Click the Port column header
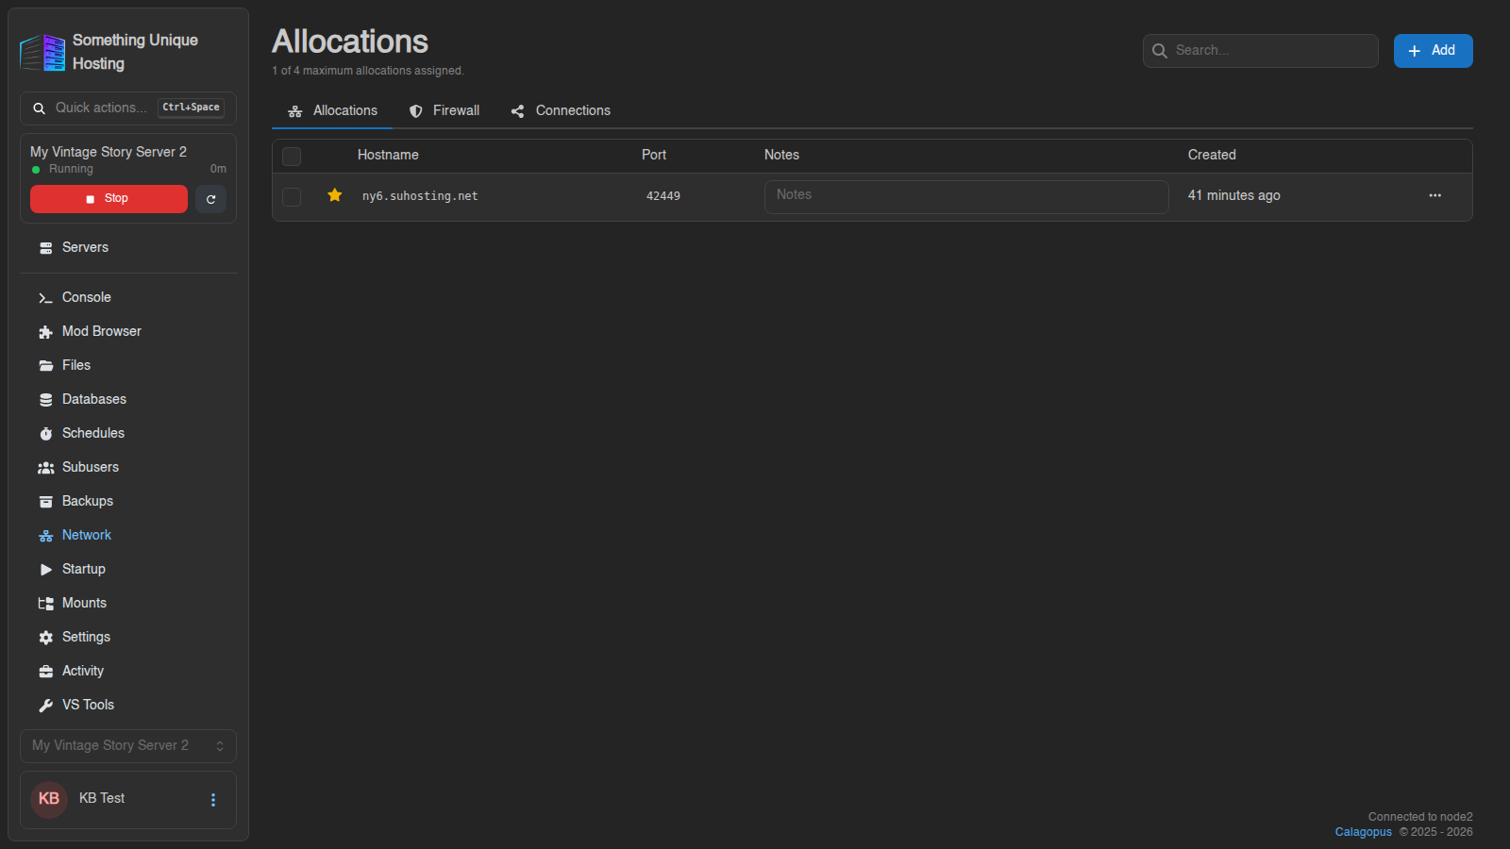The height and width of the screenshot is (849, 1510). (654, 155)
